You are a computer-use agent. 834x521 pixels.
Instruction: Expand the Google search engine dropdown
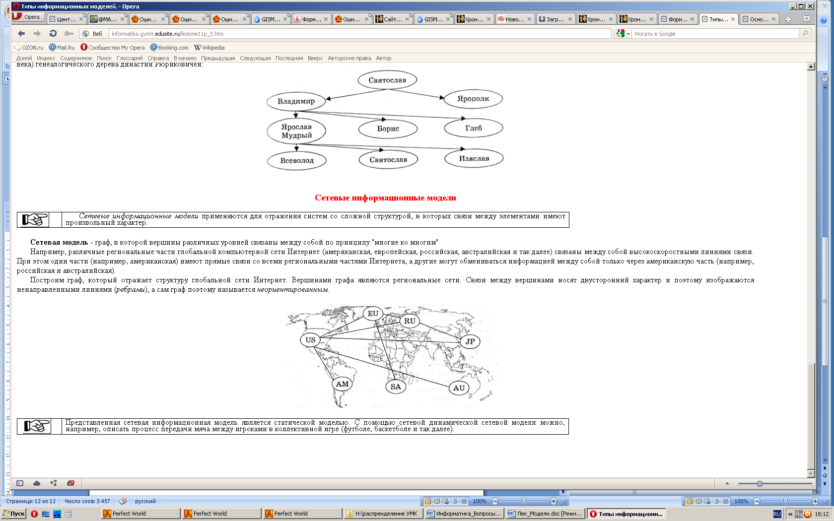tap(628, 34)
